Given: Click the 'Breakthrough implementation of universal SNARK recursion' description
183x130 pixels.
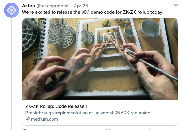Looking at the screenshot, I should pyautogui.click(x=88, y=113).
